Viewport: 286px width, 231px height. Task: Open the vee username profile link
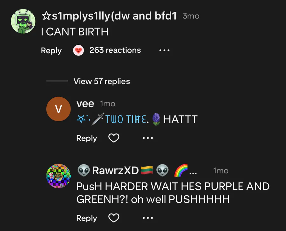point(85,104)
